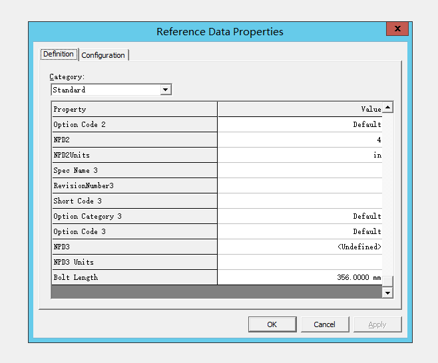Cancel the Reference Data Properties dialog

(325, 324)
